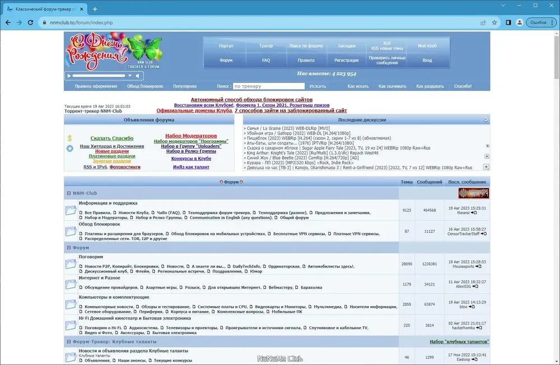Screen dimensions: 560x365
Task: Open the Регистрация menu item
Action: tap(346, 60)
